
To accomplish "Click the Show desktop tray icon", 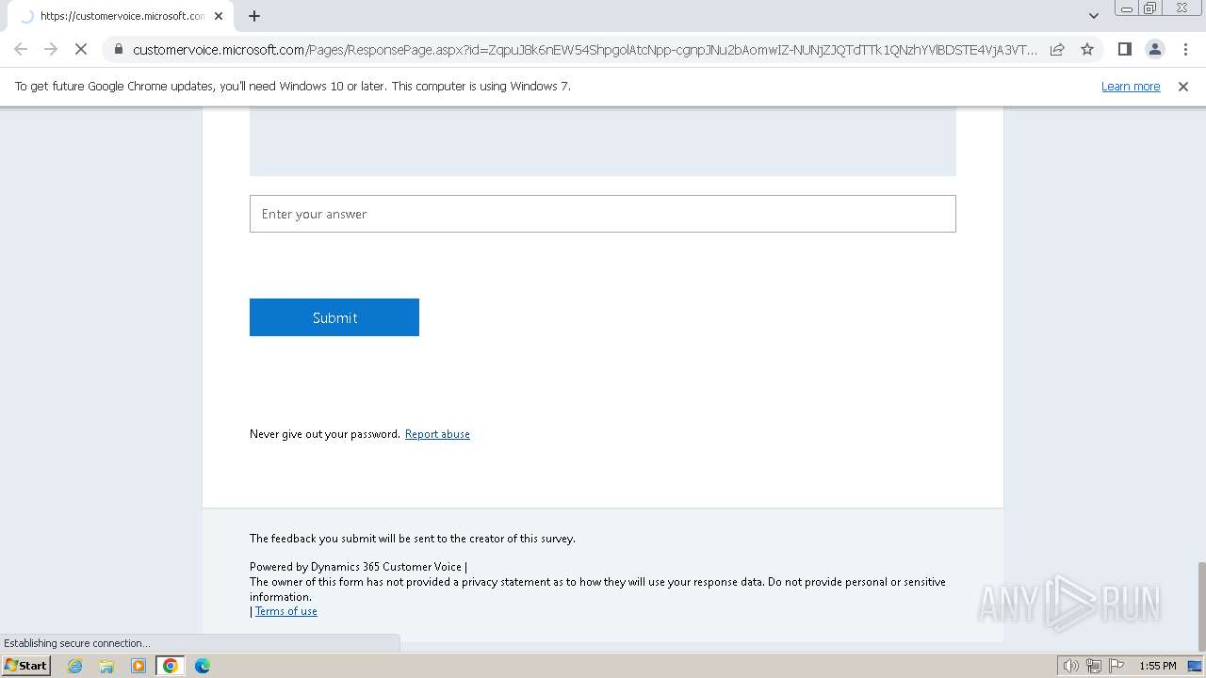I will (x=1195, y=666).
